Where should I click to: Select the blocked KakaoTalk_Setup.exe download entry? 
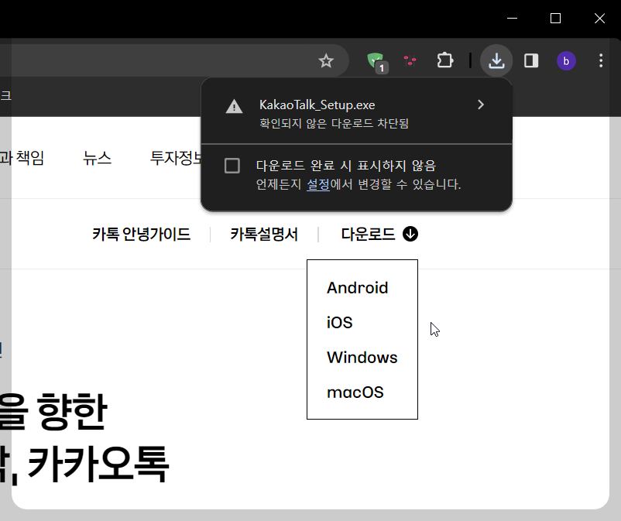(356, 112)
